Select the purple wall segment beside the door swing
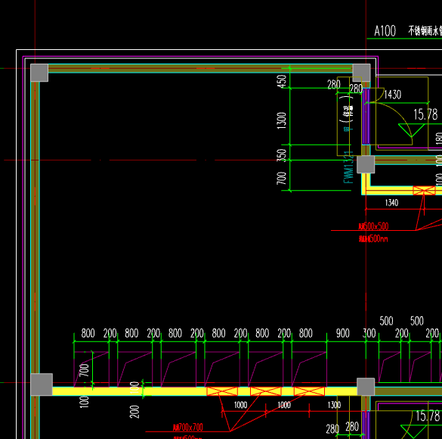Viewport: 442px width, 439px height. point(366,117)
